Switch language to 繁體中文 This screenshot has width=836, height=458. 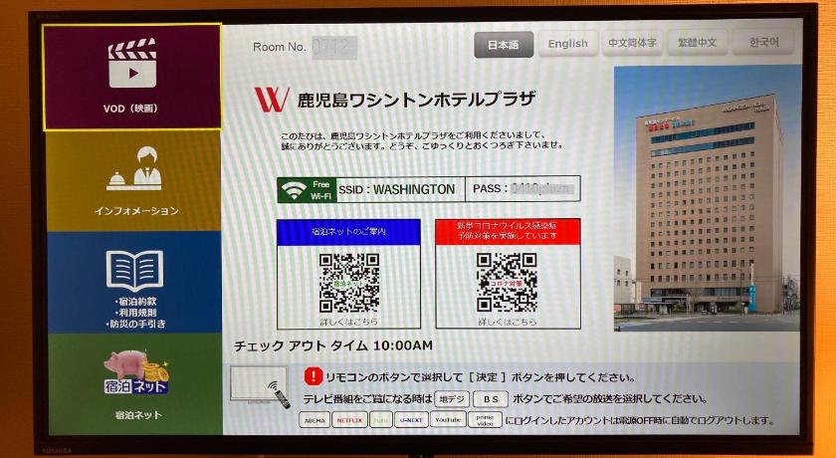[x=697, y=43]
